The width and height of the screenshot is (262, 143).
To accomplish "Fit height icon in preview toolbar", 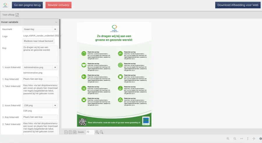I will [70, 132].
